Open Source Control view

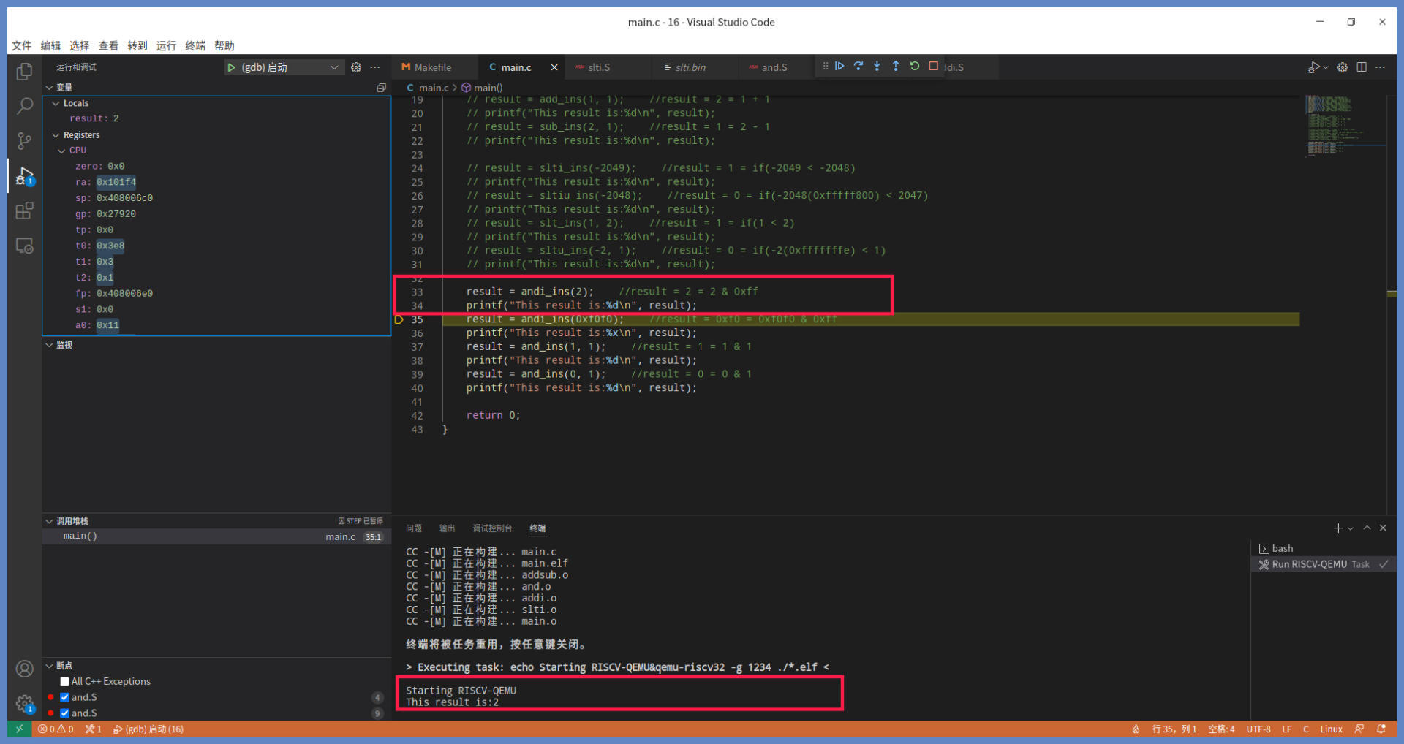pyautogui.click(x=24, y=141)
